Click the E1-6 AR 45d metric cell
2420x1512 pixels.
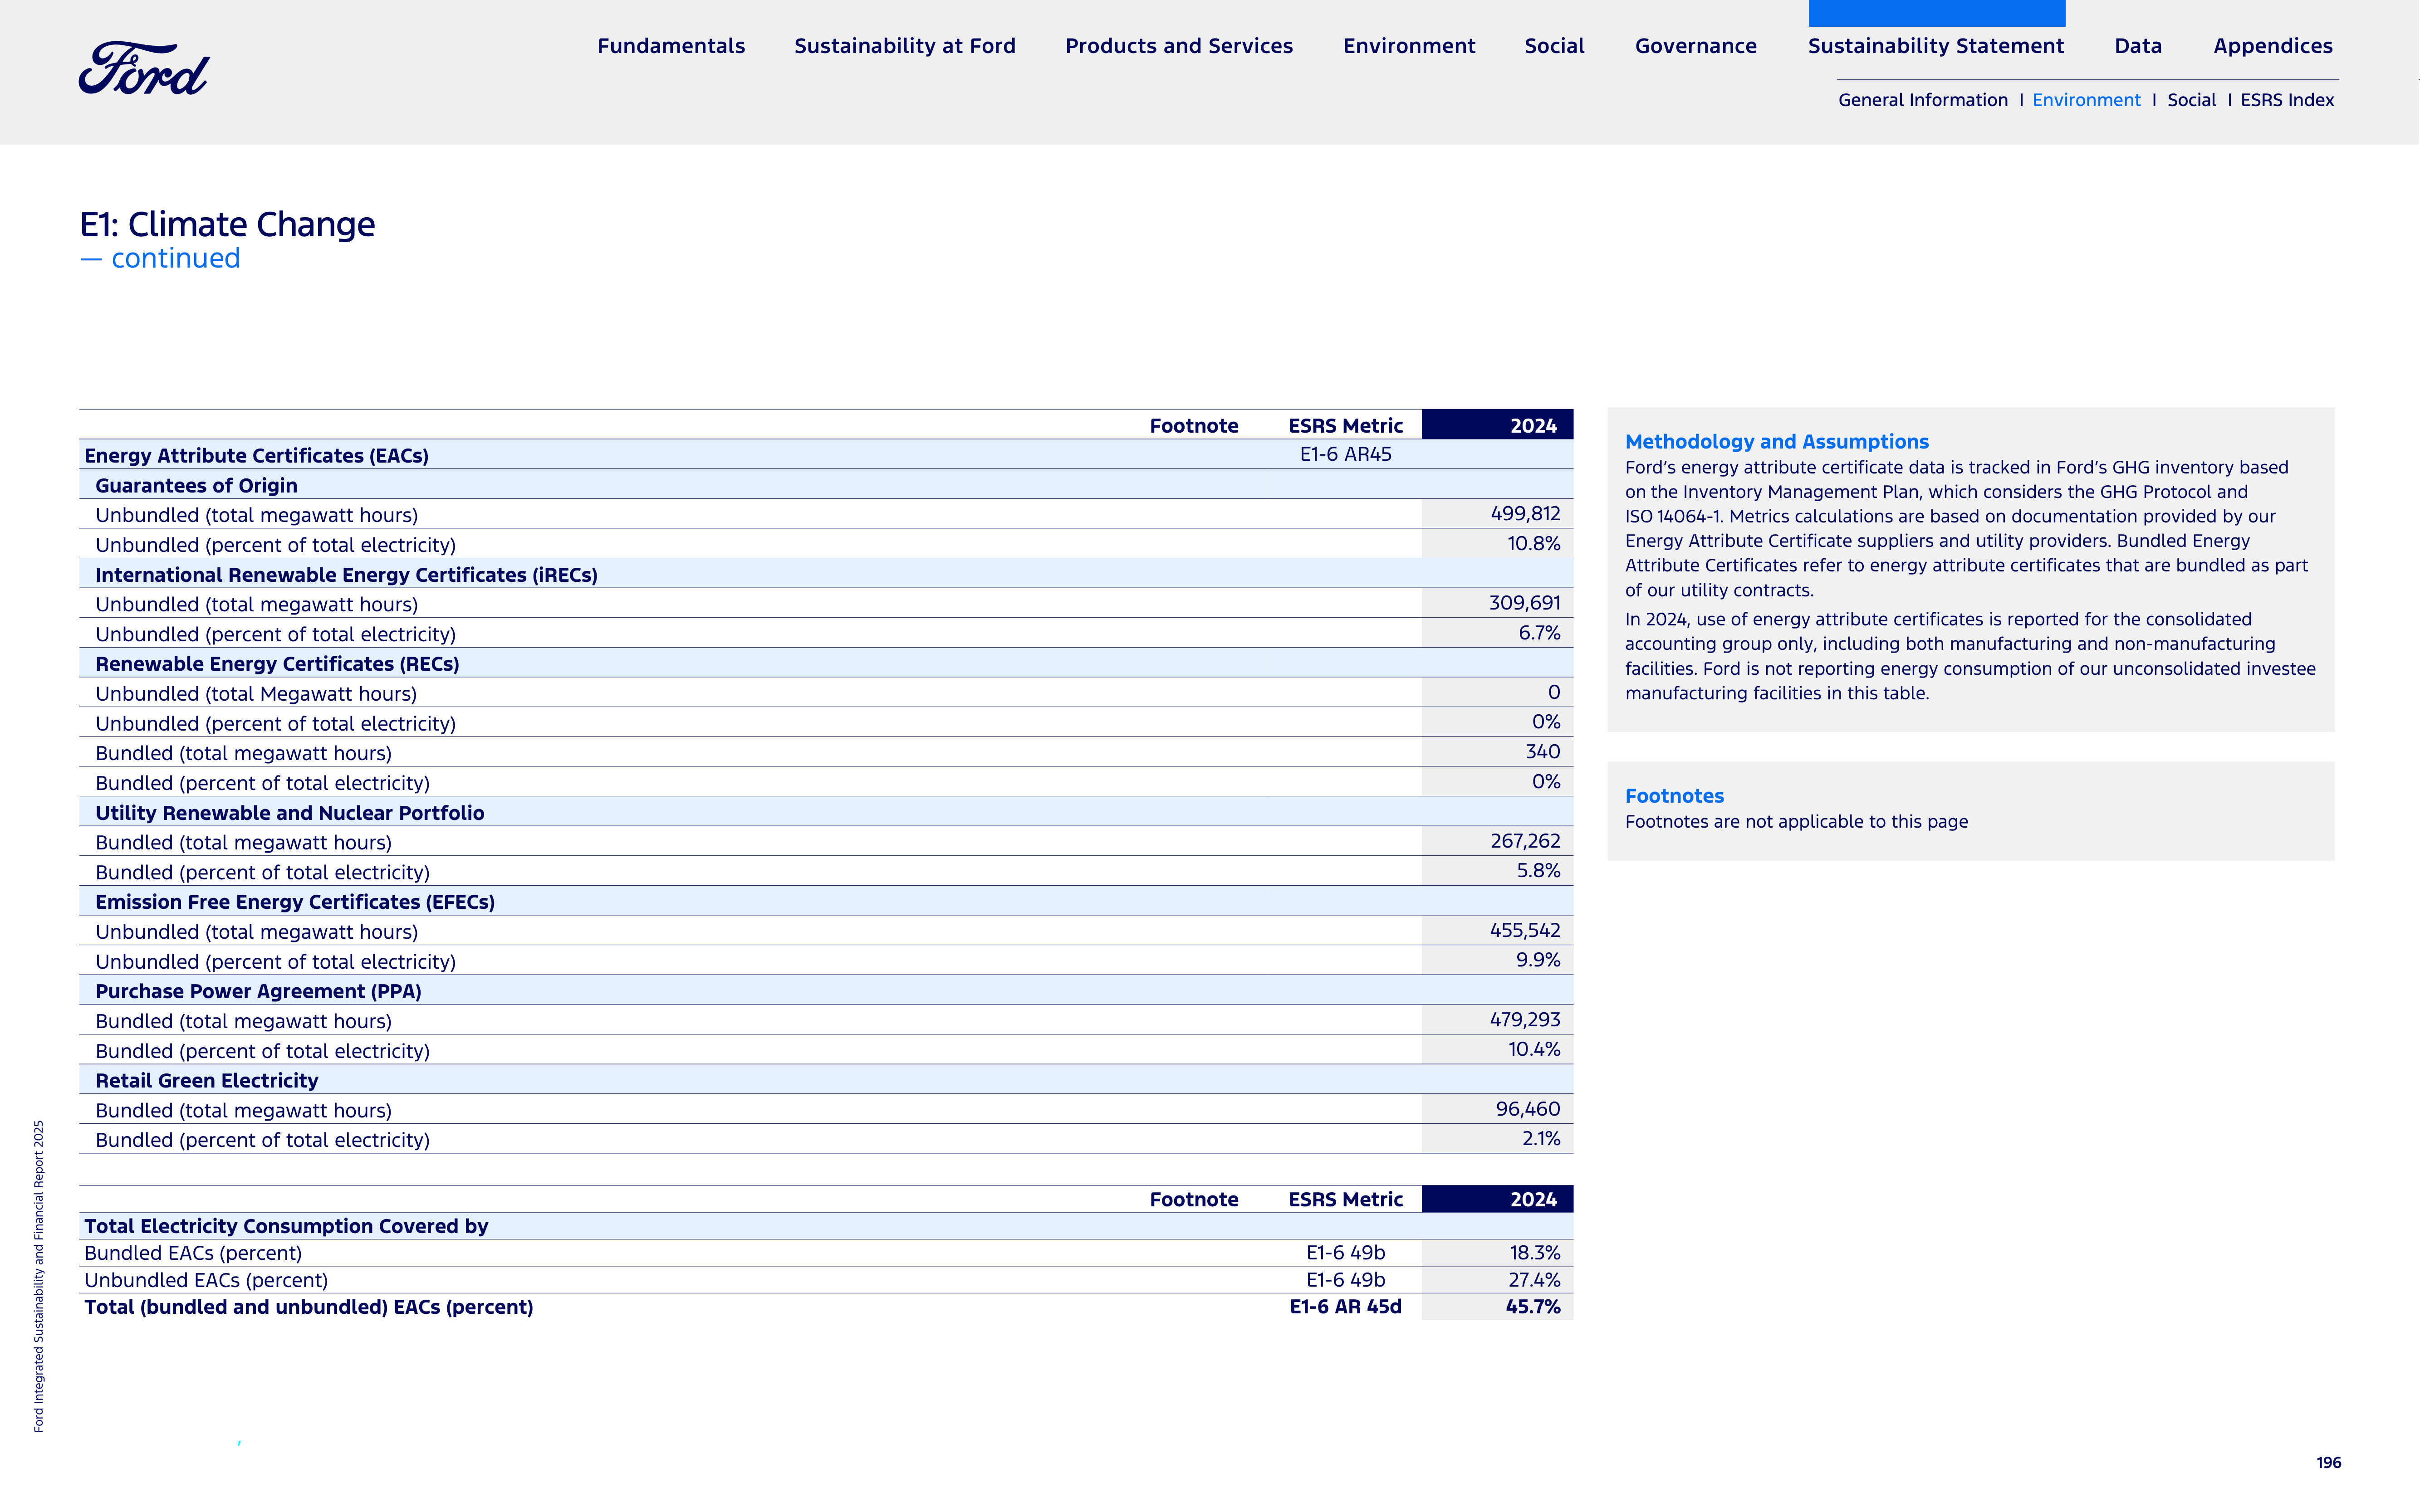click(1346, 1307)
